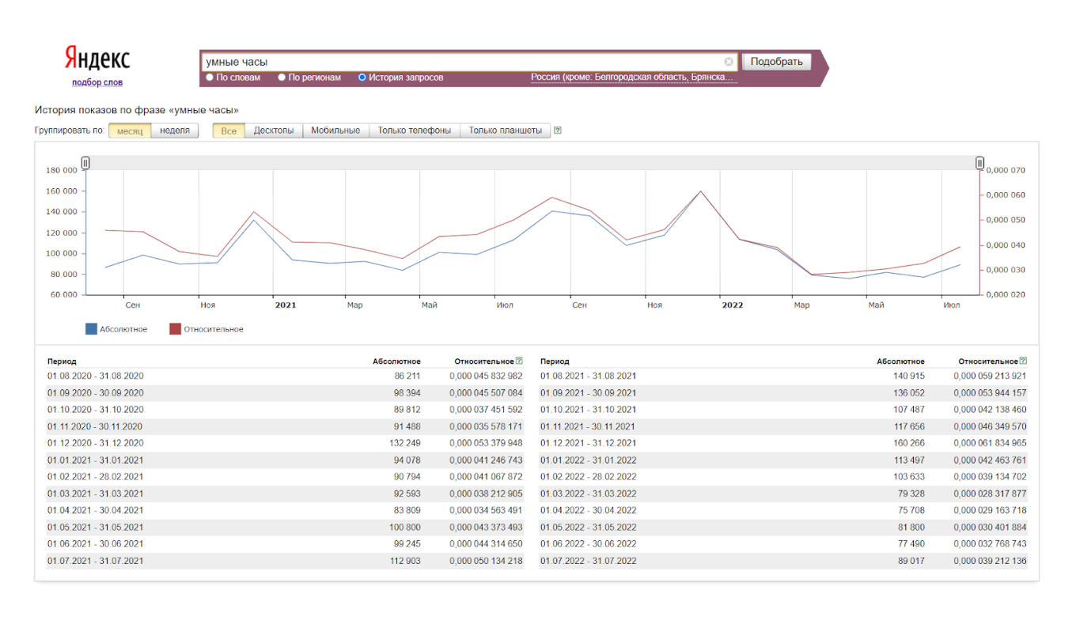Click right table Абсолютное column header

[900, 362]
